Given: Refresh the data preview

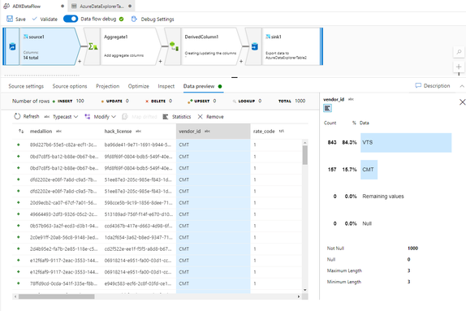Looking at the screenshot, I should point(27,117).
